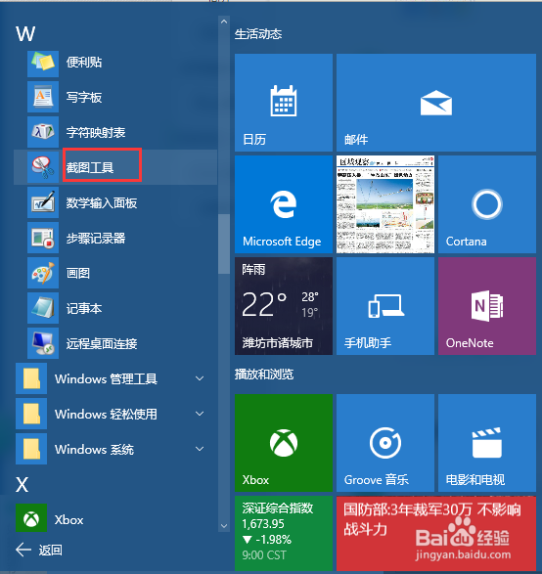Expand the Windows 轻松使用 chevron

tap(200, 414)
